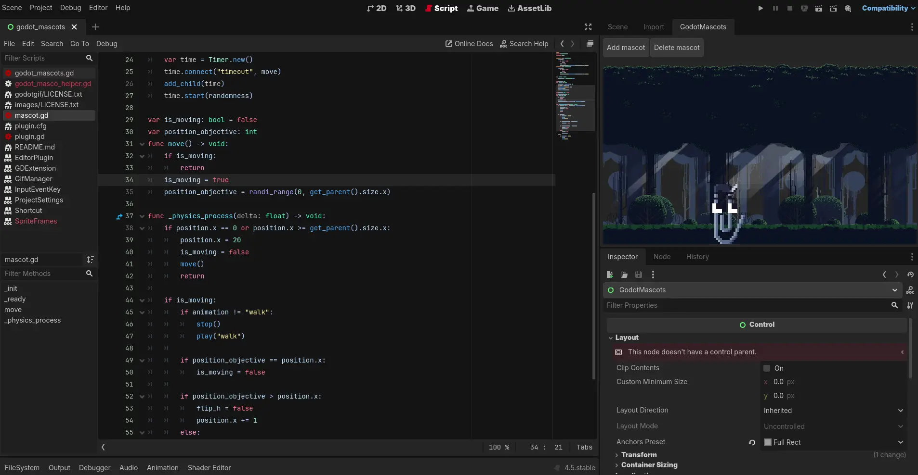Open the Inspector load resource folder icon

[624, 275]
